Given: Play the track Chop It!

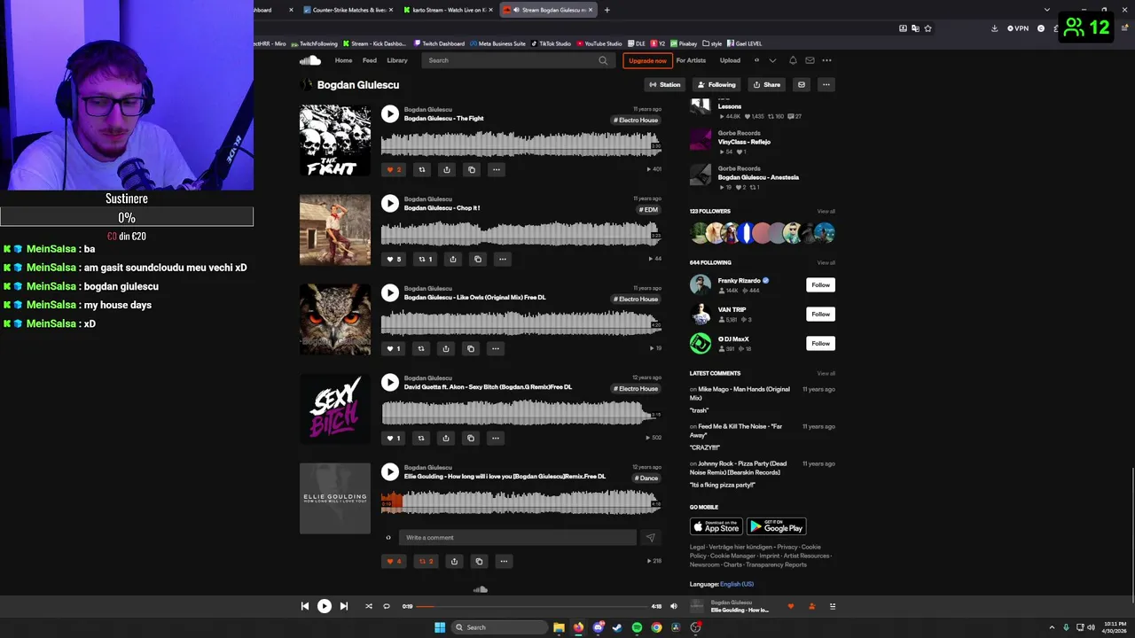Looking at the screenshot, I should tap(390, 203).
